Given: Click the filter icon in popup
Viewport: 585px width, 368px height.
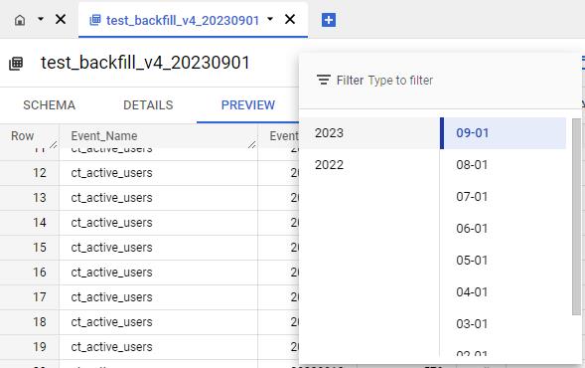Looking at the screenshot, I should click(324, 80).
